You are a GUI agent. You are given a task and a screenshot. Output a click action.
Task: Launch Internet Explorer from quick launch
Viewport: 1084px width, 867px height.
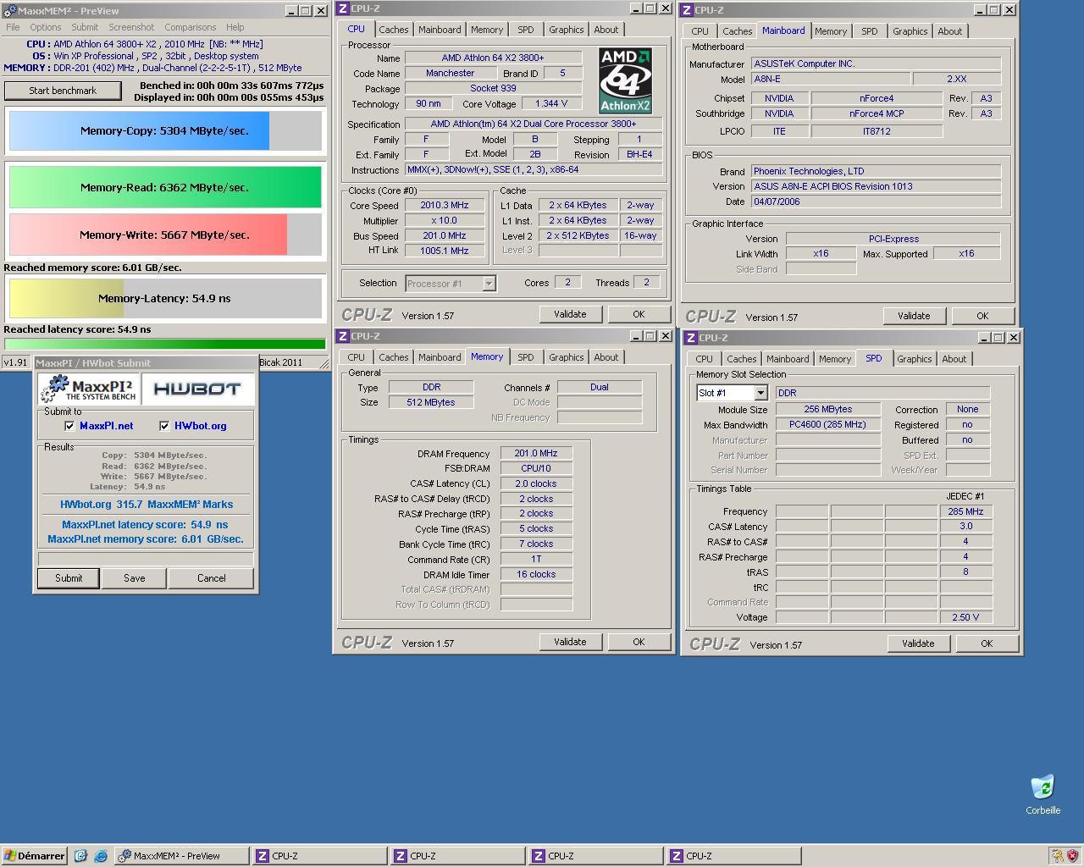click(x=100, y=856)
